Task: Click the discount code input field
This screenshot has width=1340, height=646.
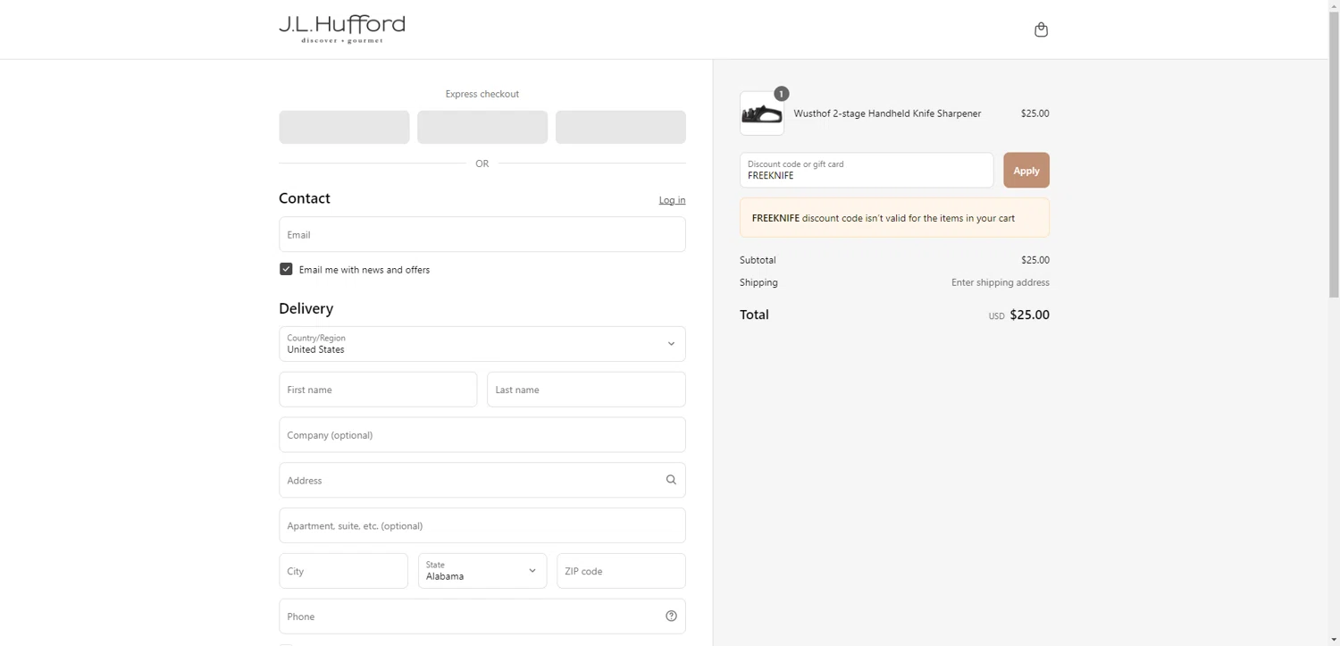Action: pyautogui.click(x=867, y=170)
